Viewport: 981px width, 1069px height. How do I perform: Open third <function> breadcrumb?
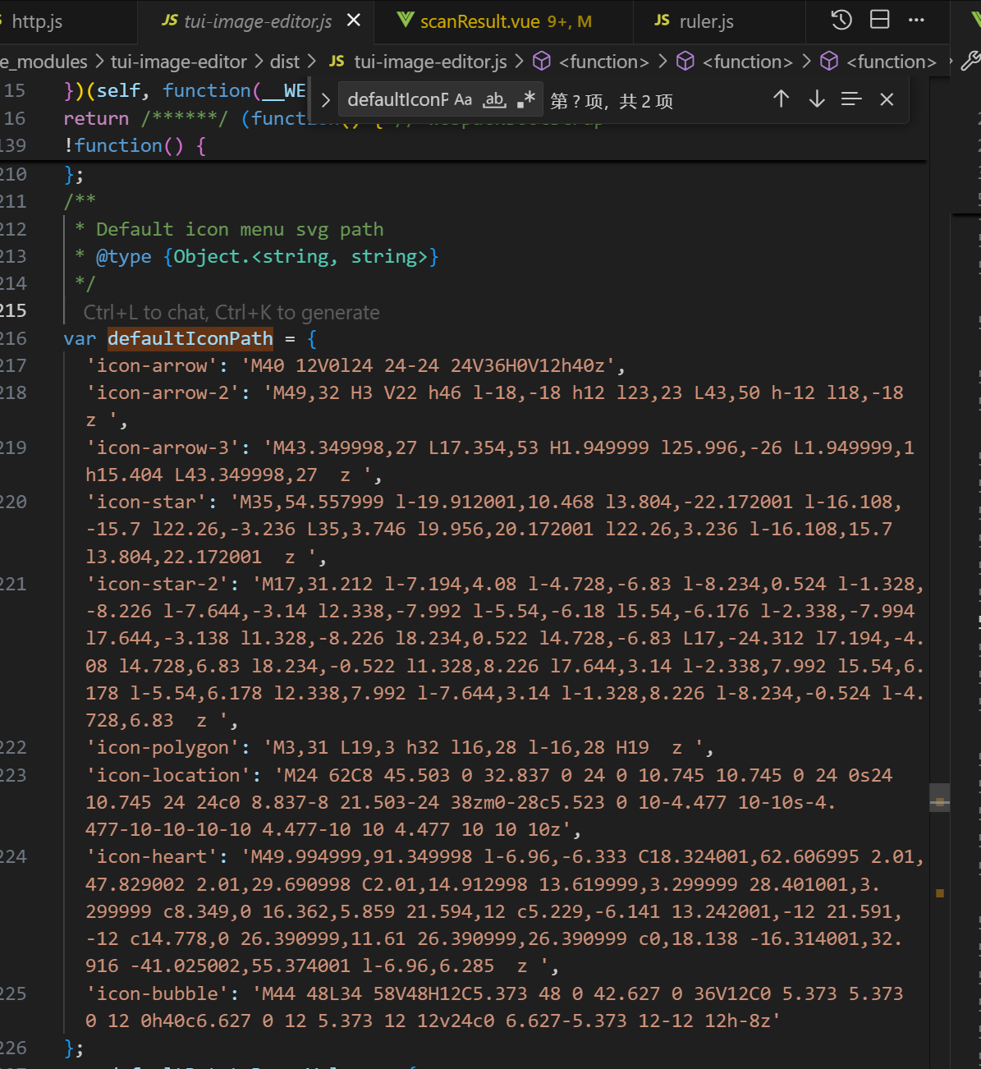(891, 62)
